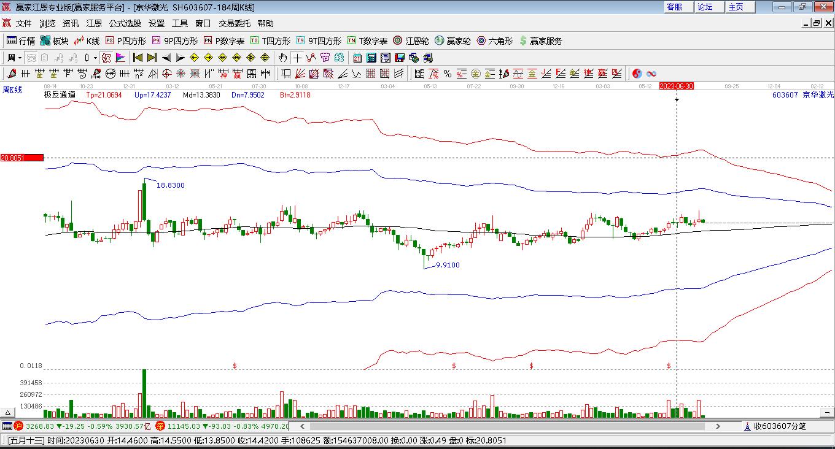Click the calculator icon in toolbar
835x449 pixels.
[371, 58]
